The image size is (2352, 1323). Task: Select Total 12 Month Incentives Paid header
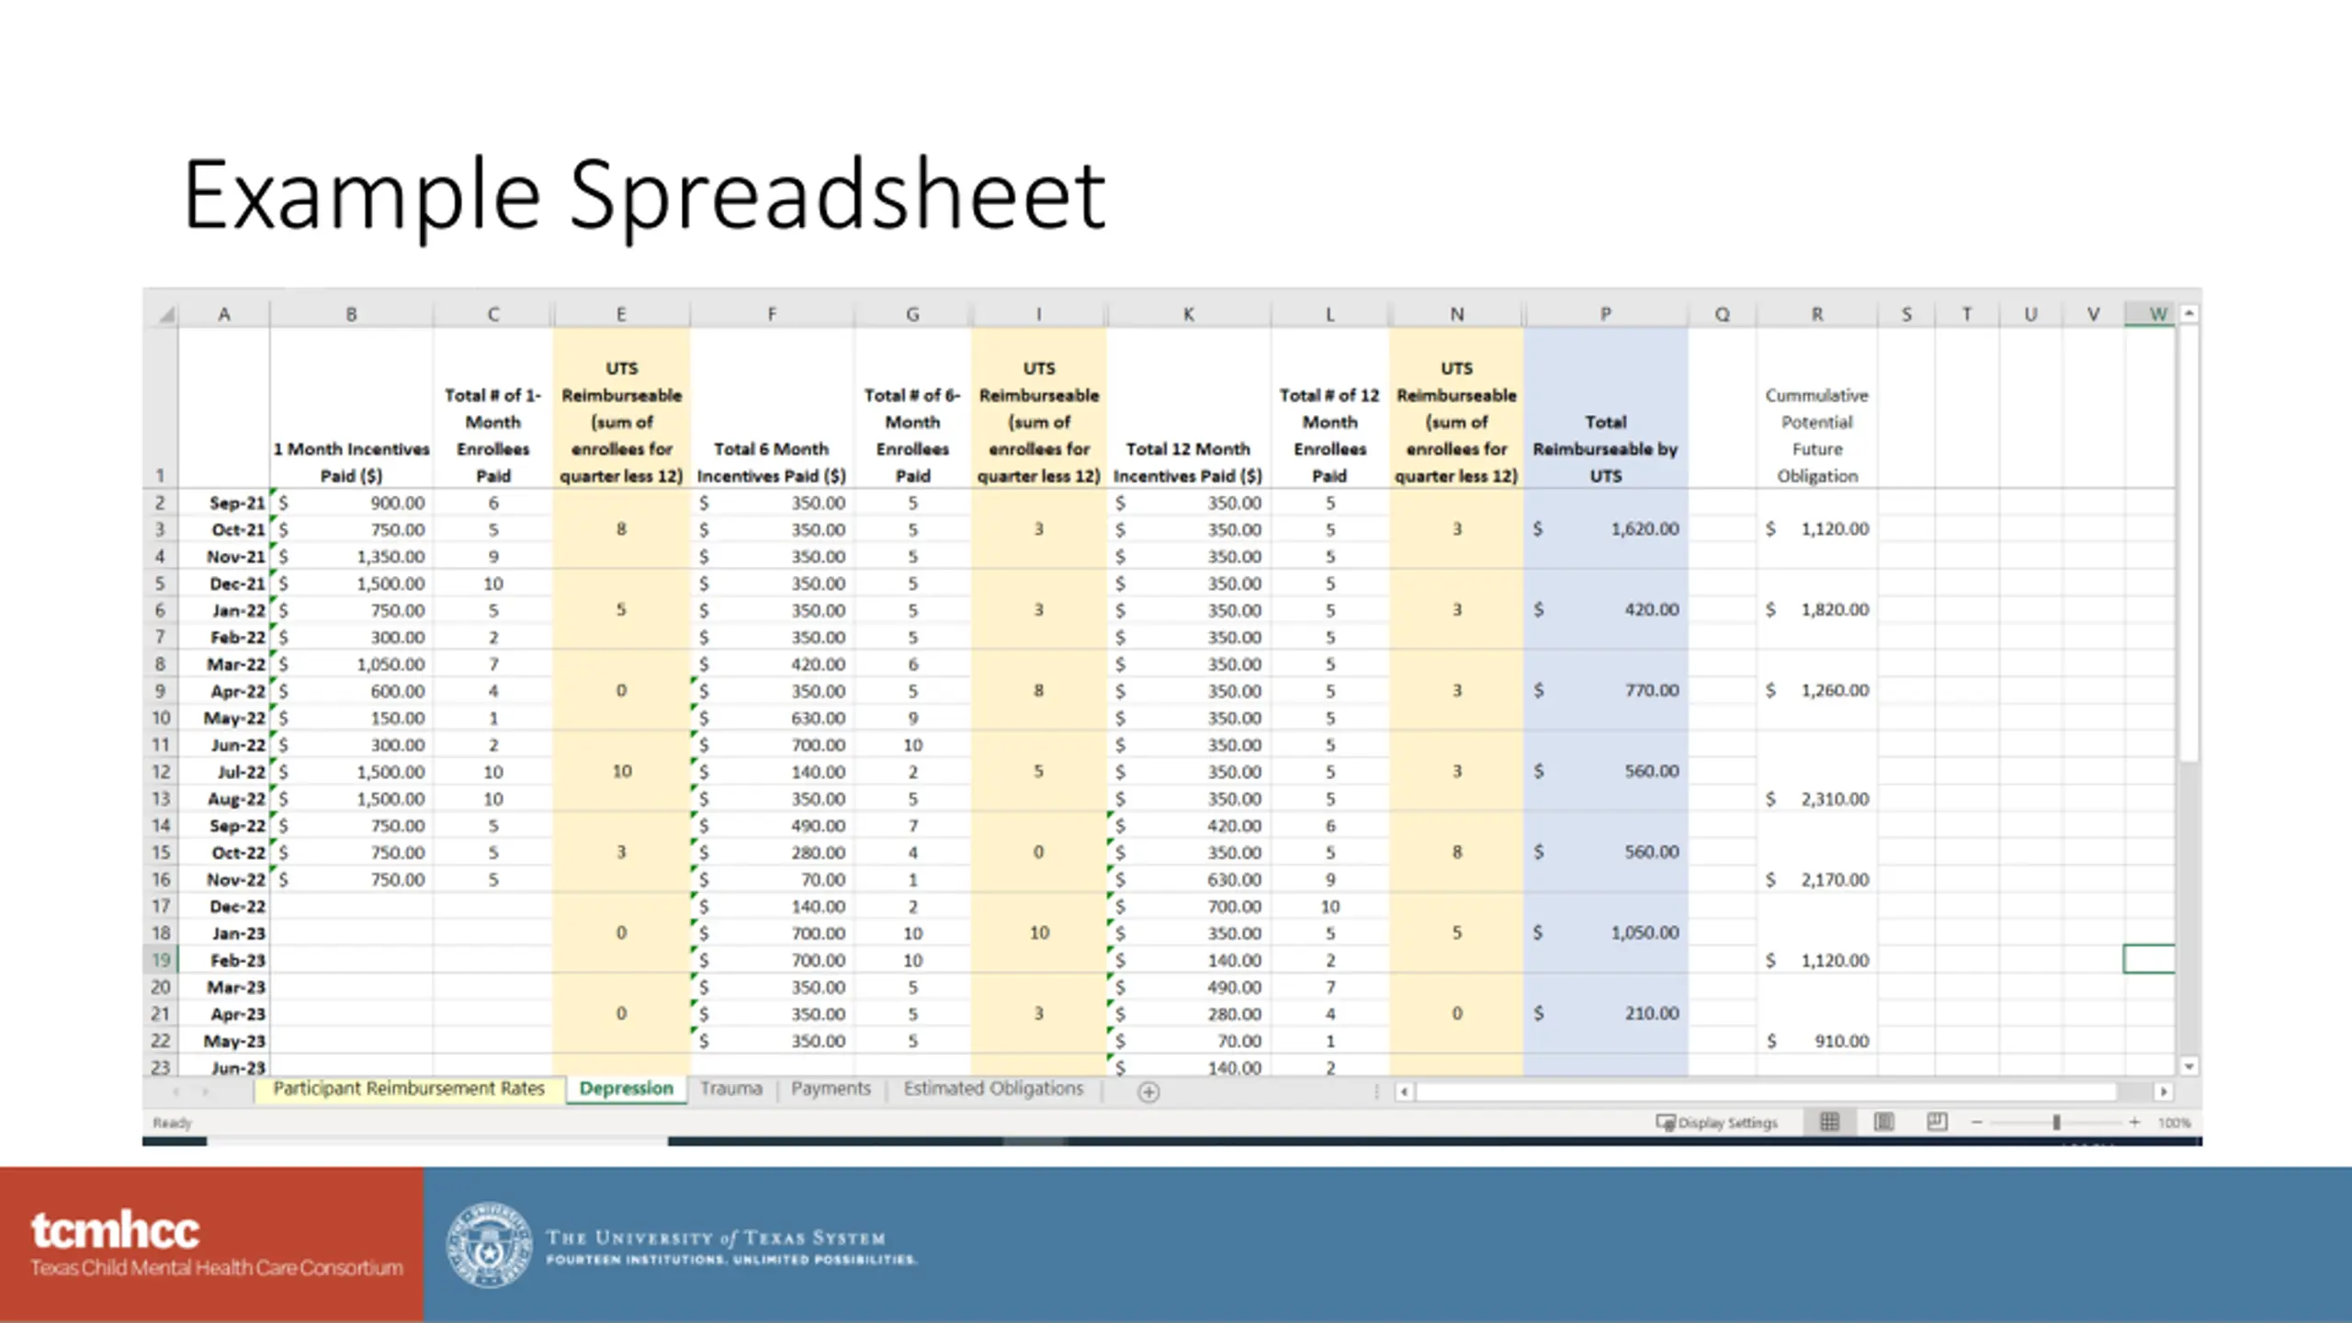(x=1188, y=408)
